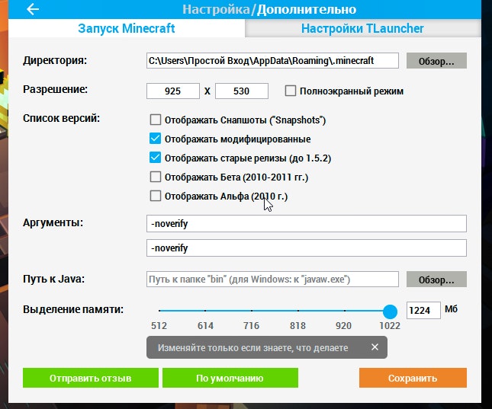Select the Запуск Minecraft tab
The height and width of the screenshot is (409, 492).
point(127,28)
